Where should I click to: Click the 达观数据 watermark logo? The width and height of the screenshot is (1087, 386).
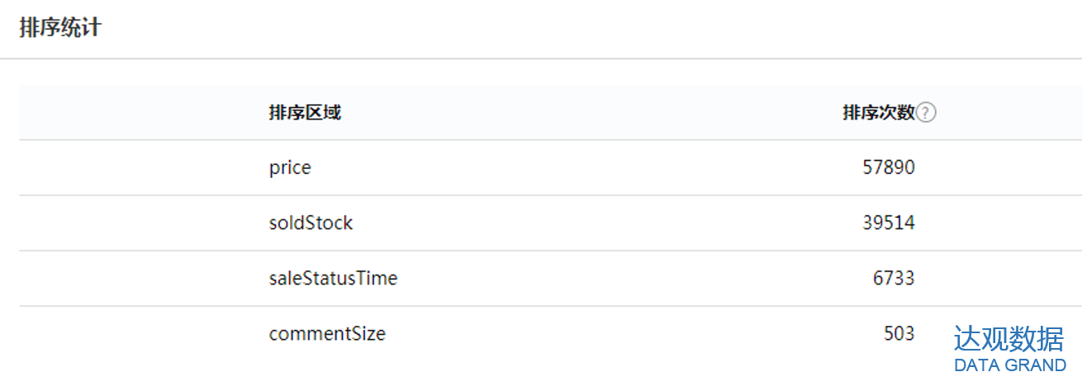[1009, 339]
